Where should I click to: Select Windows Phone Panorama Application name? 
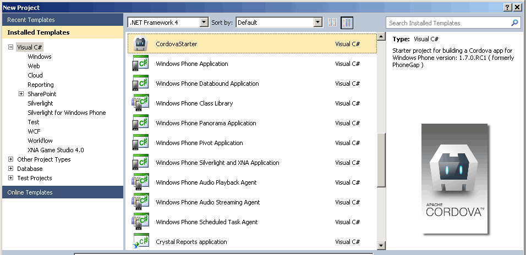(206, 123)
